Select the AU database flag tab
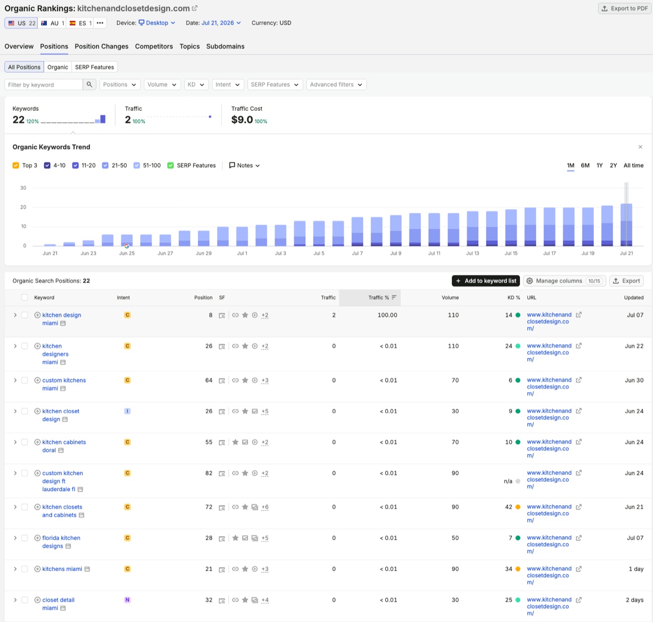Viewport: 653px width, 622px height. point(52,23)
